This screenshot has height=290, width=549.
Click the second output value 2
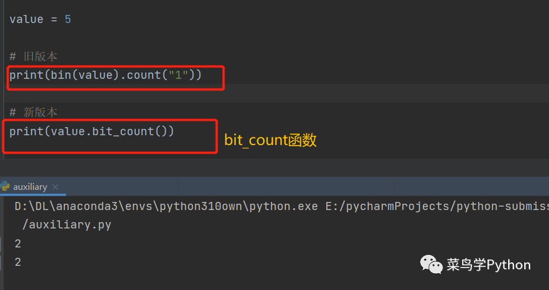click(18, 262)
